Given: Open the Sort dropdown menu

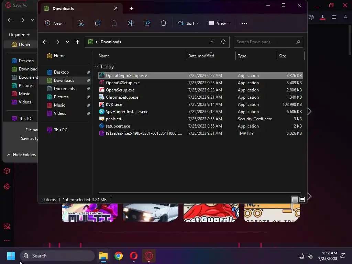Looking at the screenshot, I should pos(188,23).
